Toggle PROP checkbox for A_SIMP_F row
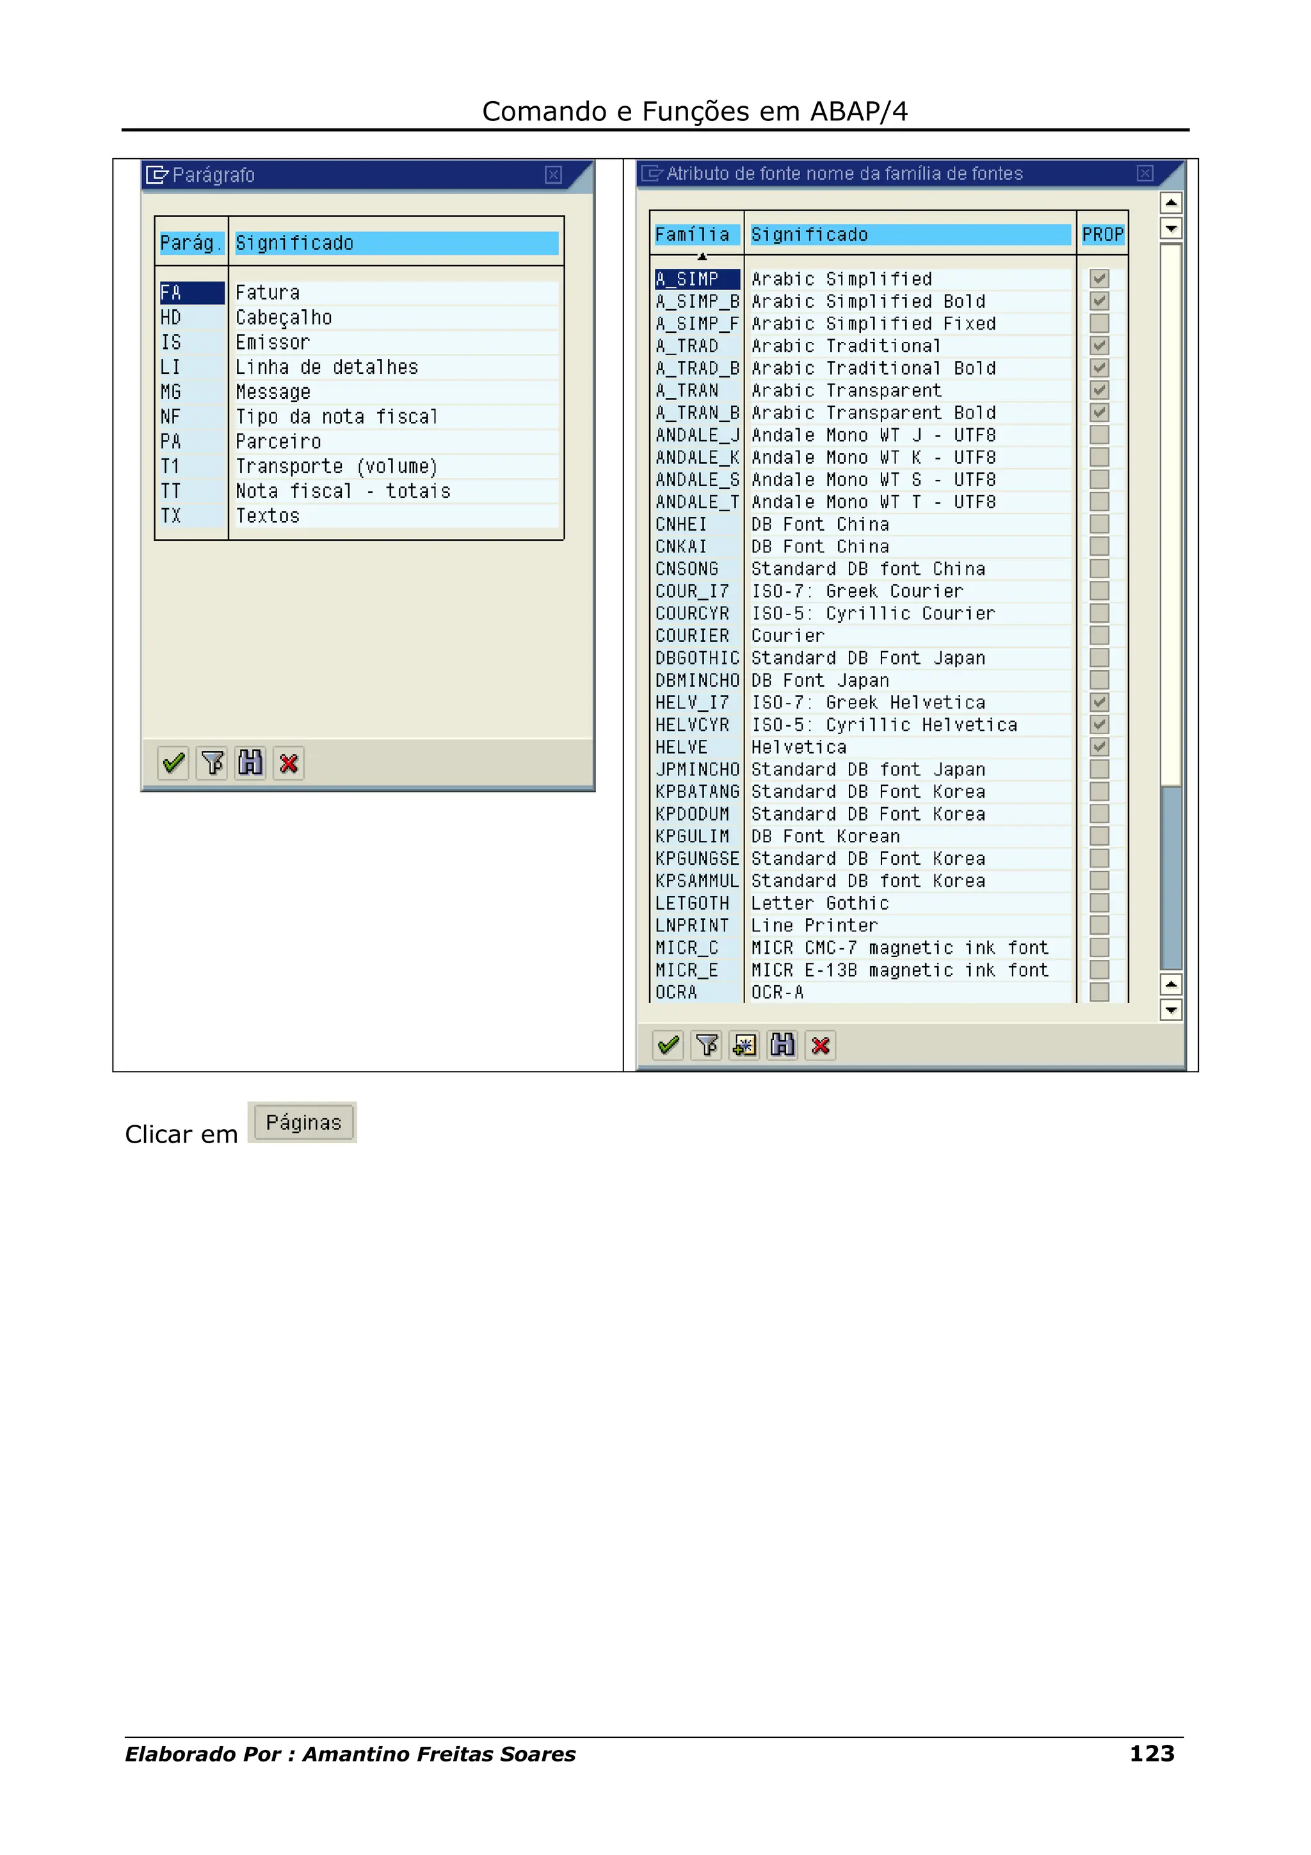 (x=1098, y=323)
